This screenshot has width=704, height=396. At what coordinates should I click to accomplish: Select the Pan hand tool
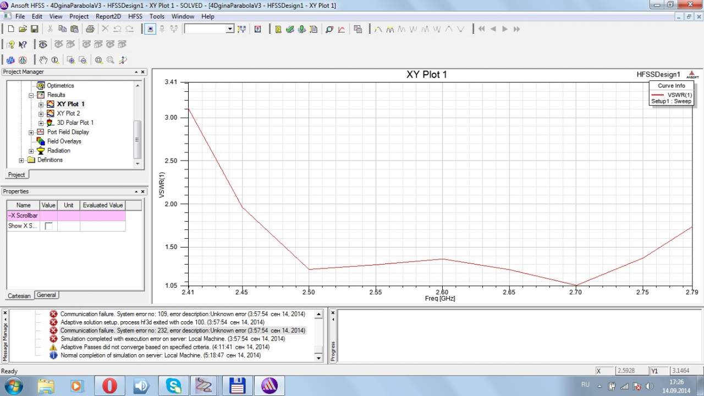[43, 60]
